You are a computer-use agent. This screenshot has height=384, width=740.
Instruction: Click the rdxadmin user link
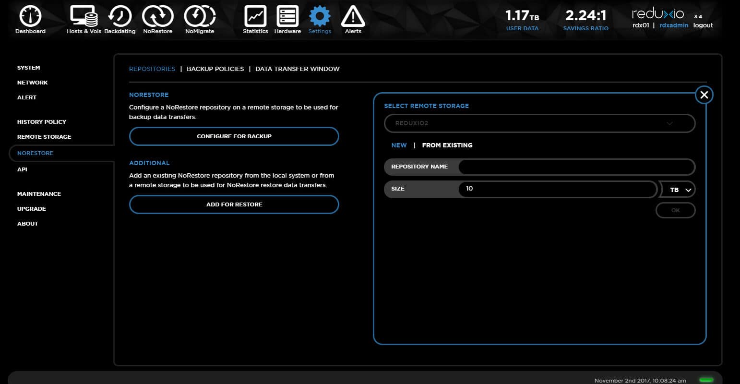point(674,25)
